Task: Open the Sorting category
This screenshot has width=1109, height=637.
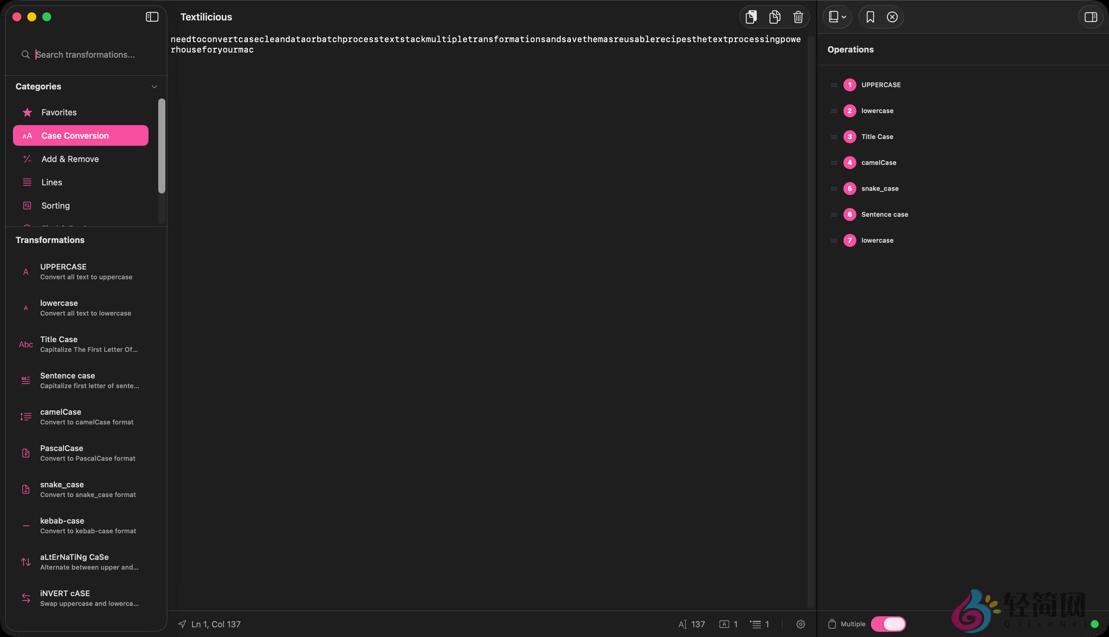Action: pos(80,206)
